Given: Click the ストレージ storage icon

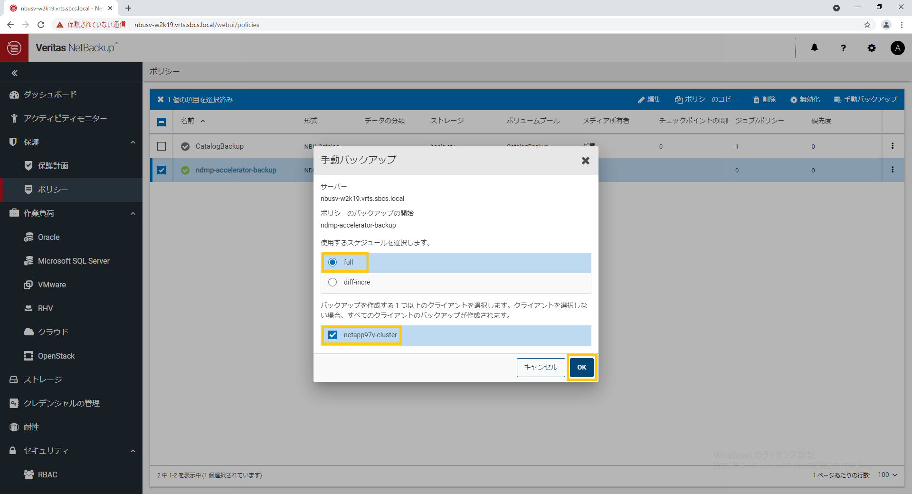Looking at the screenshot, I should 14,380.
